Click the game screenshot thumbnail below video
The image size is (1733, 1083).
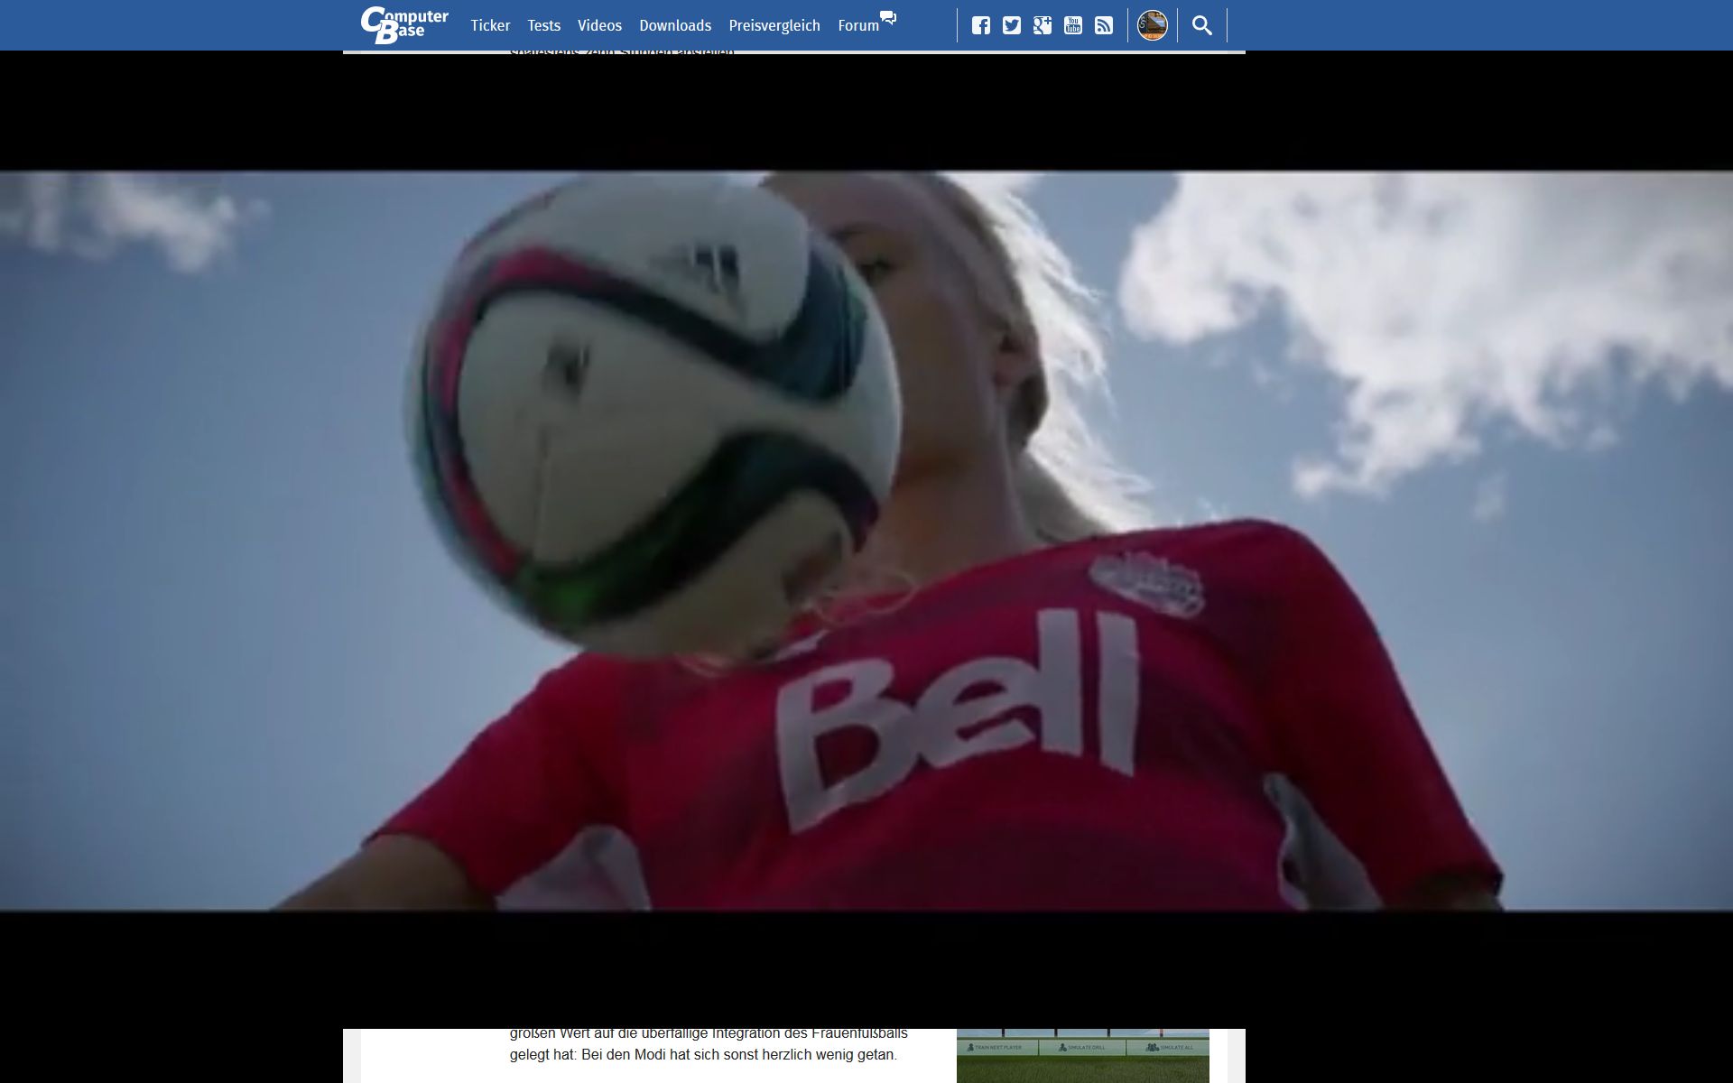point(1082,1056)
